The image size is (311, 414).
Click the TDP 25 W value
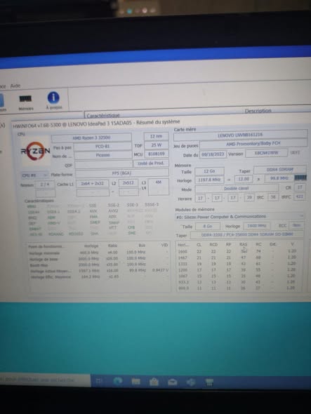pyautogui.click(x=156, y=145)
